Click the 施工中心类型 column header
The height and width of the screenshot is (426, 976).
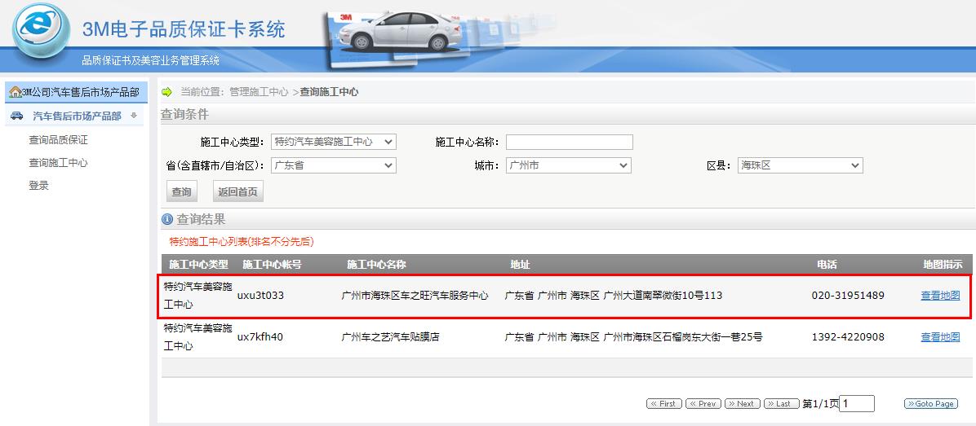(198, 265)
